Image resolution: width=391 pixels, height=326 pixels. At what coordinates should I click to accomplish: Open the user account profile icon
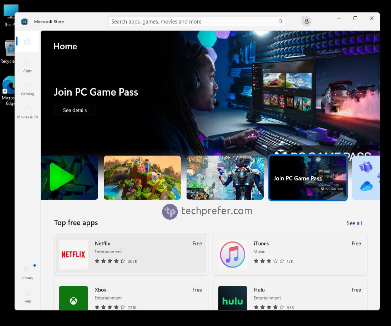(x=306, y=21)
